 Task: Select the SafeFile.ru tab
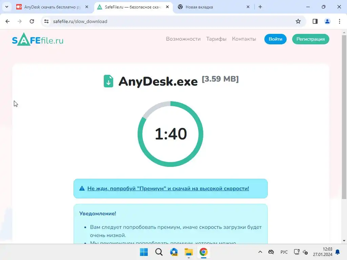(134, 7)
